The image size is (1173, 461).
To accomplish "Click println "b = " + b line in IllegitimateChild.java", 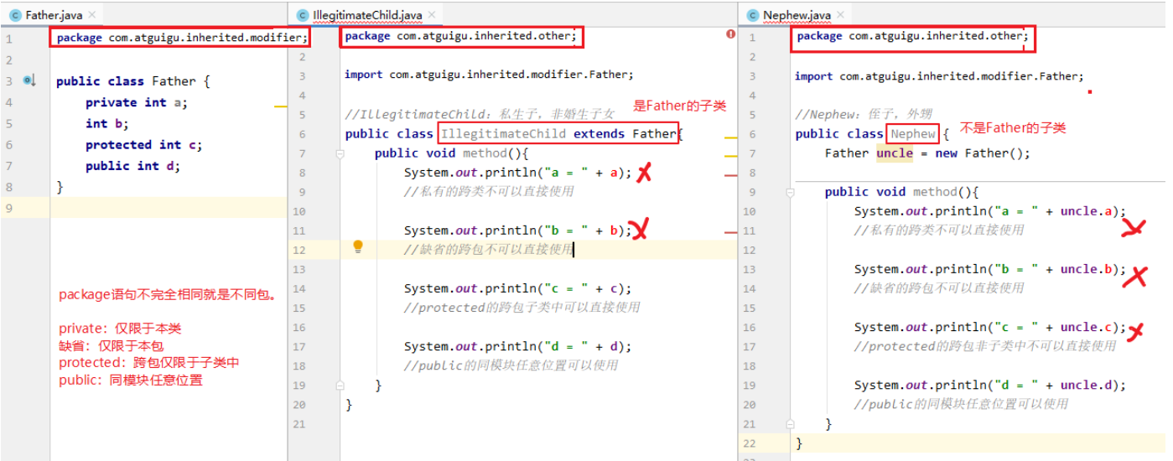I will pos(517,230).
